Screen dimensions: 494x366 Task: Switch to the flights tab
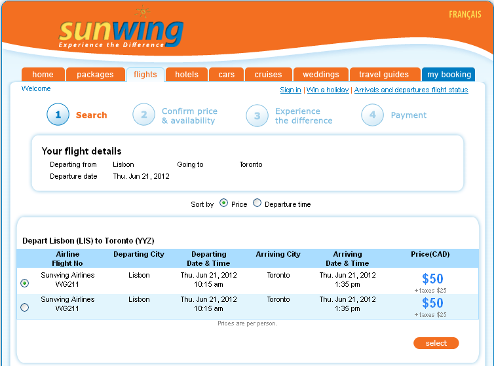pos(145,75)
